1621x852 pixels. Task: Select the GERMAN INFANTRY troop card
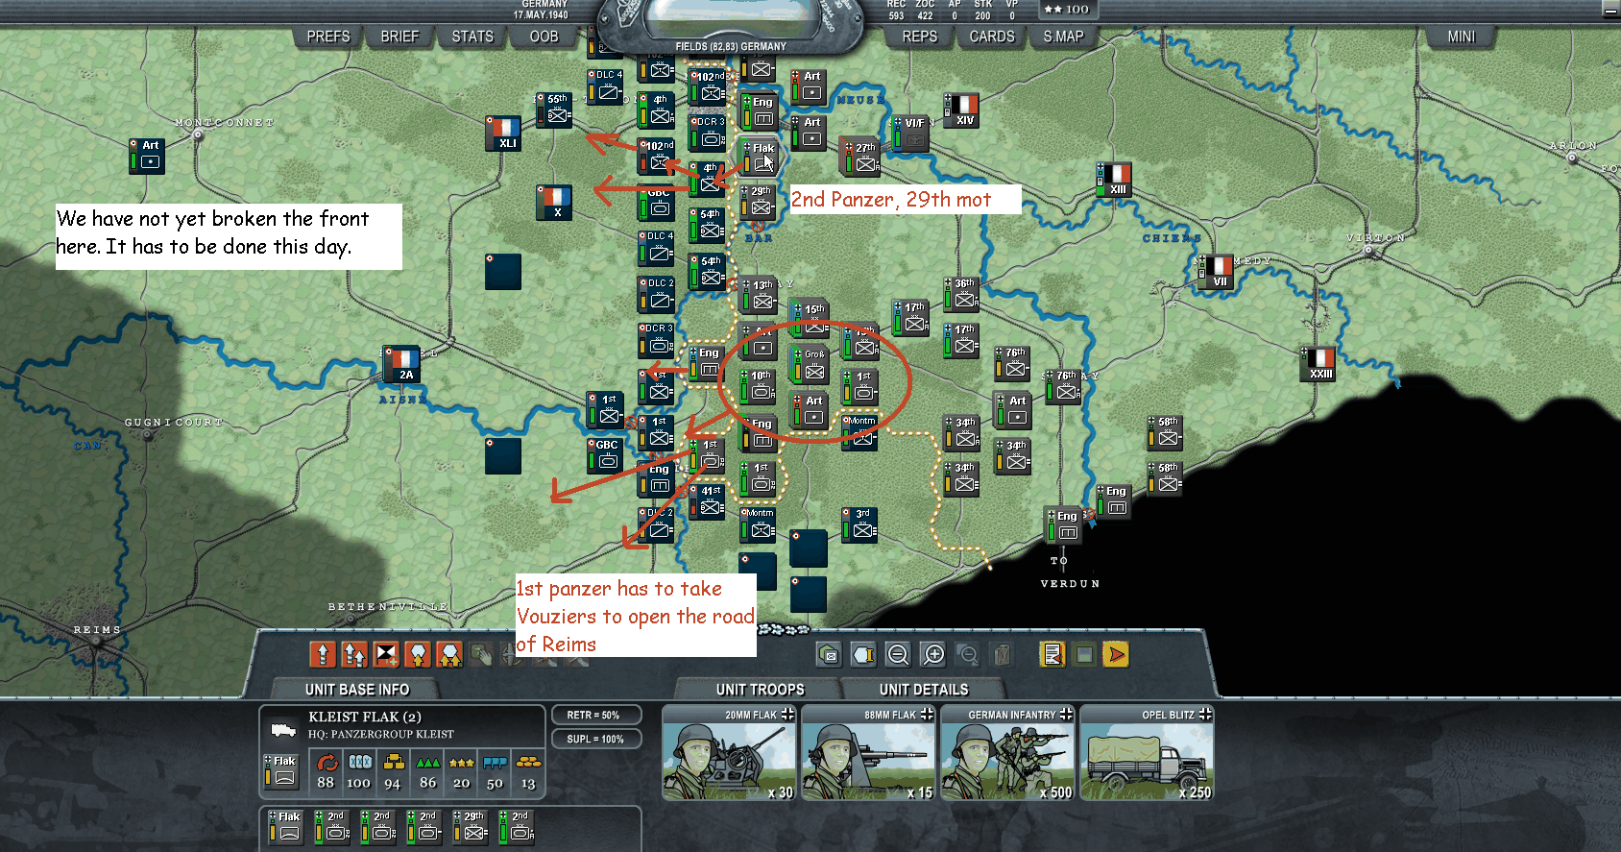(1007, 753)
